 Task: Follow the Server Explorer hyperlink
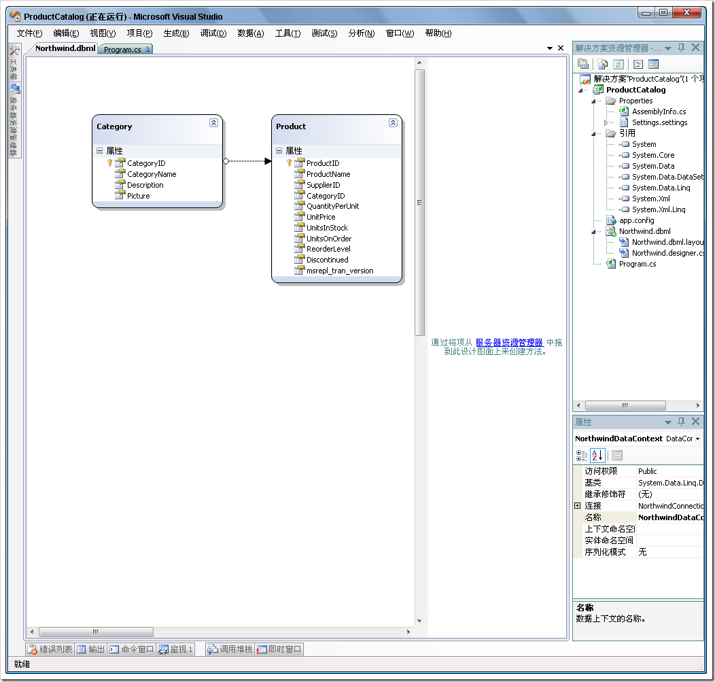[x=509, y=342]
